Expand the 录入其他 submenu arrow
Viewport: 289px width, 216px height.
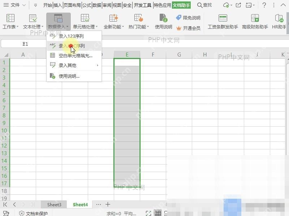98,65
